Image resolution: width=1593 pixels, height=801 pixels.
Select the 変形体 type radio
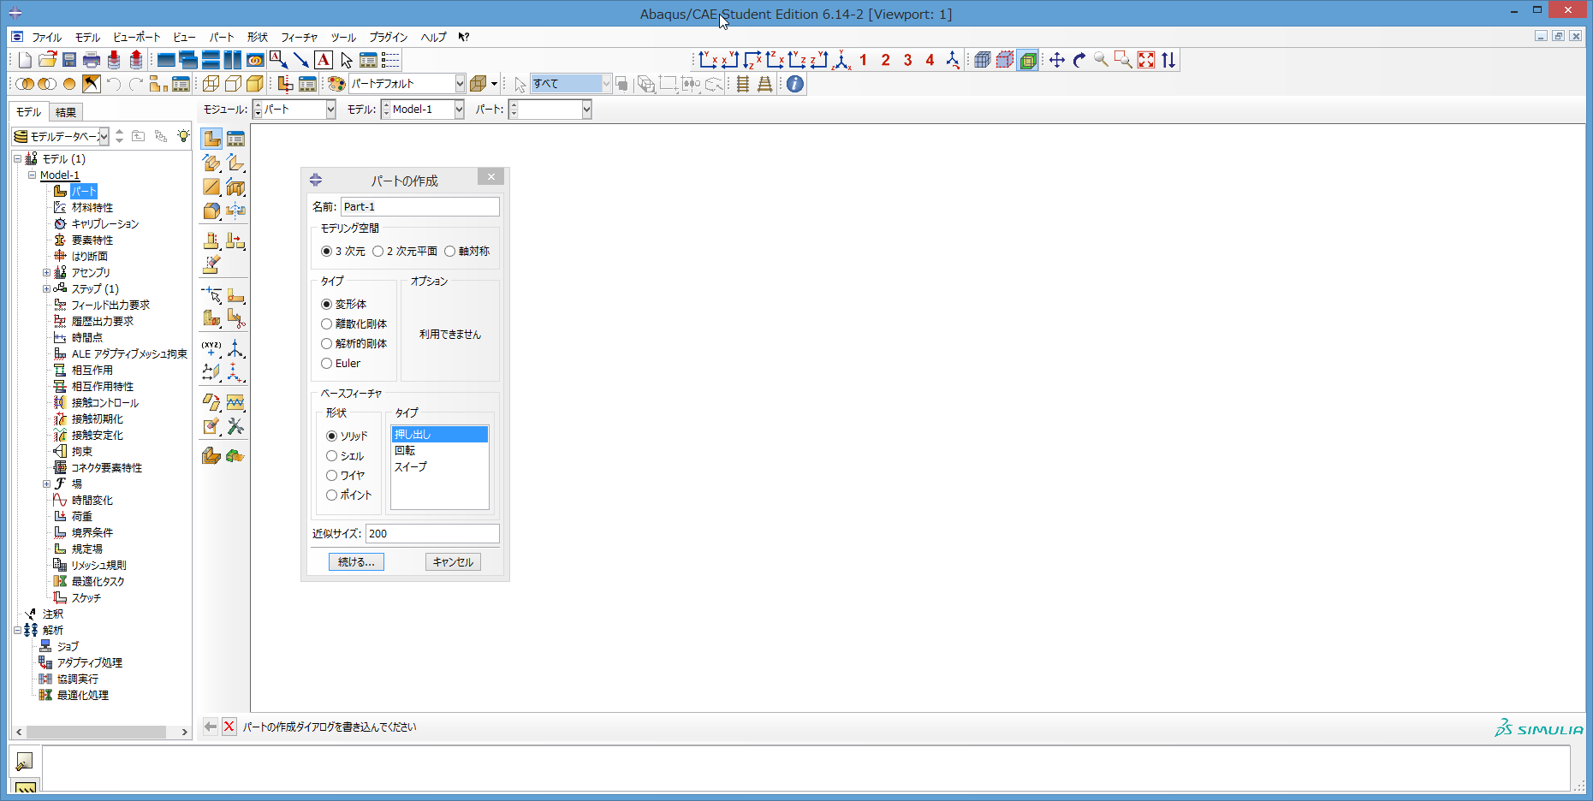[x=326, y=304]
